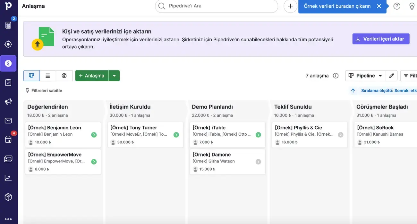Open Insights chart sidebar icon
417x224 pixels.
tap(8, 178)
